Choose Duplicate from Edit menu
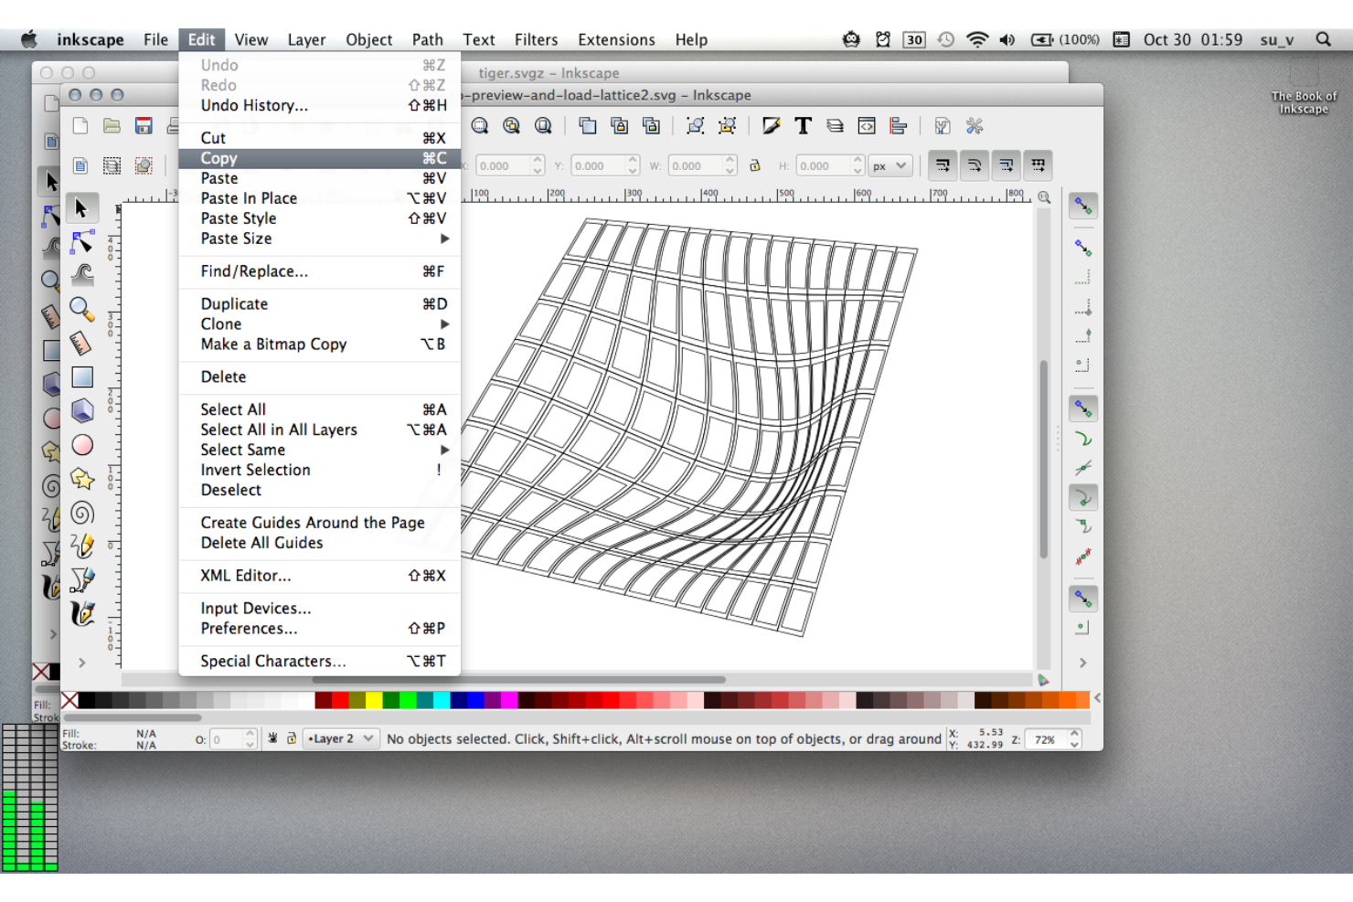The height and width of the screenshot is (902, 1353). 319,304
